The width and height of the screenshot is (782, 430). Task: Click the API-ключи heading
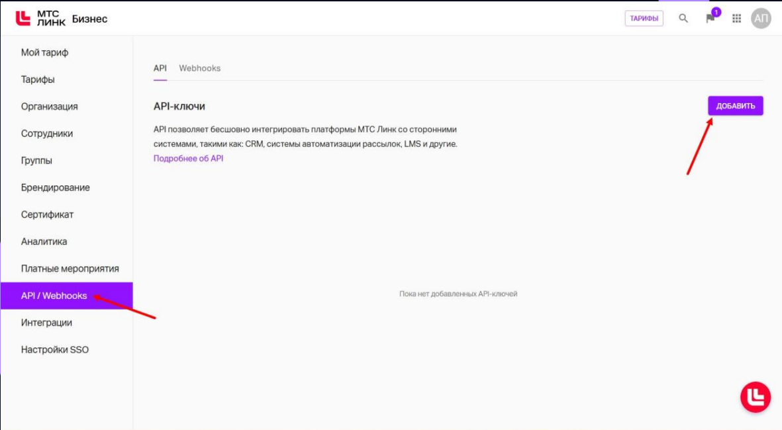coord(179,106)
